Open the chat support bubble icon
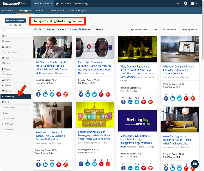 (194, 164)
